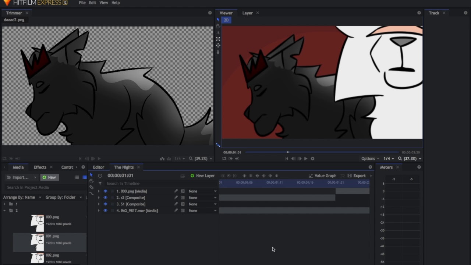Switch to the Effects tab
471x265 pixels.
point(40,167)
